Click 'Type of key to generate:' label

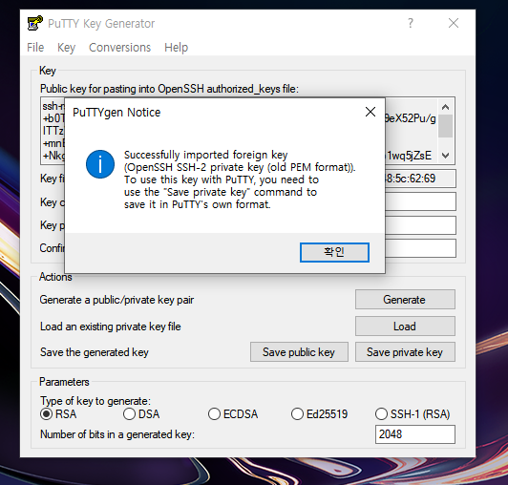point(95,401)
